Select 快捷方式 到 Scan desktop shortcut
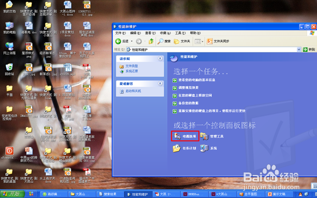This screenshot has height=198, width=317. coord(48,92)
